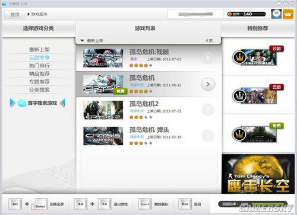Click the left-pointing blue arrow beside search
297x215 pixels.
63,102
